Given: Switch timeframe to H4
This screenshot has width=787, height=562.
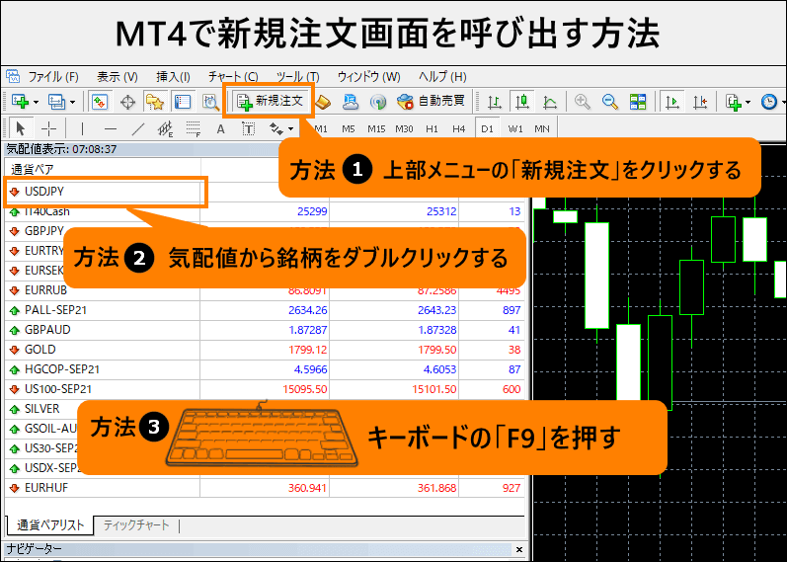Looking at the screenshot, I should 459,129.
